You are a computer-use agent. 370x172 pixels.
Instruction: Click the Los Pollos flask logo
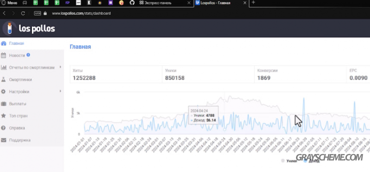click(x=9, y=29)
